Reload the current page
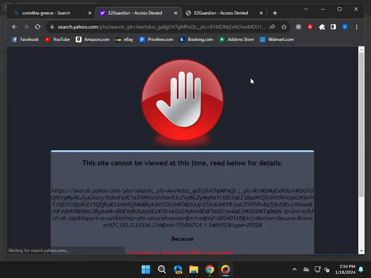 tap(38, 27)
